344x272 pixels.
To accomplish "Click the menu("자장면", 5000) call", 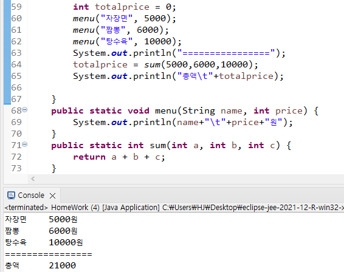I will [125, 18].
